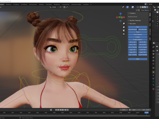Toggle Fingers rig layer button
This screenshot has height=119, width=159.
(137, 37)
